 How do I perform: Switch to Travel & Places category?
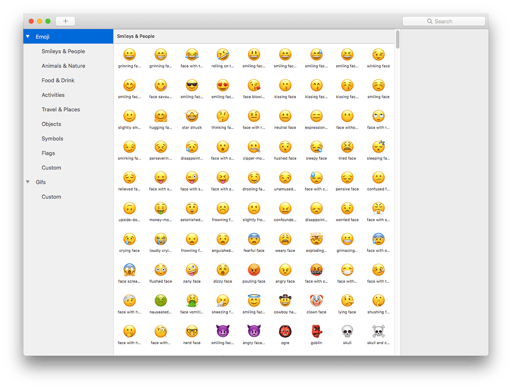click(60, 109)
